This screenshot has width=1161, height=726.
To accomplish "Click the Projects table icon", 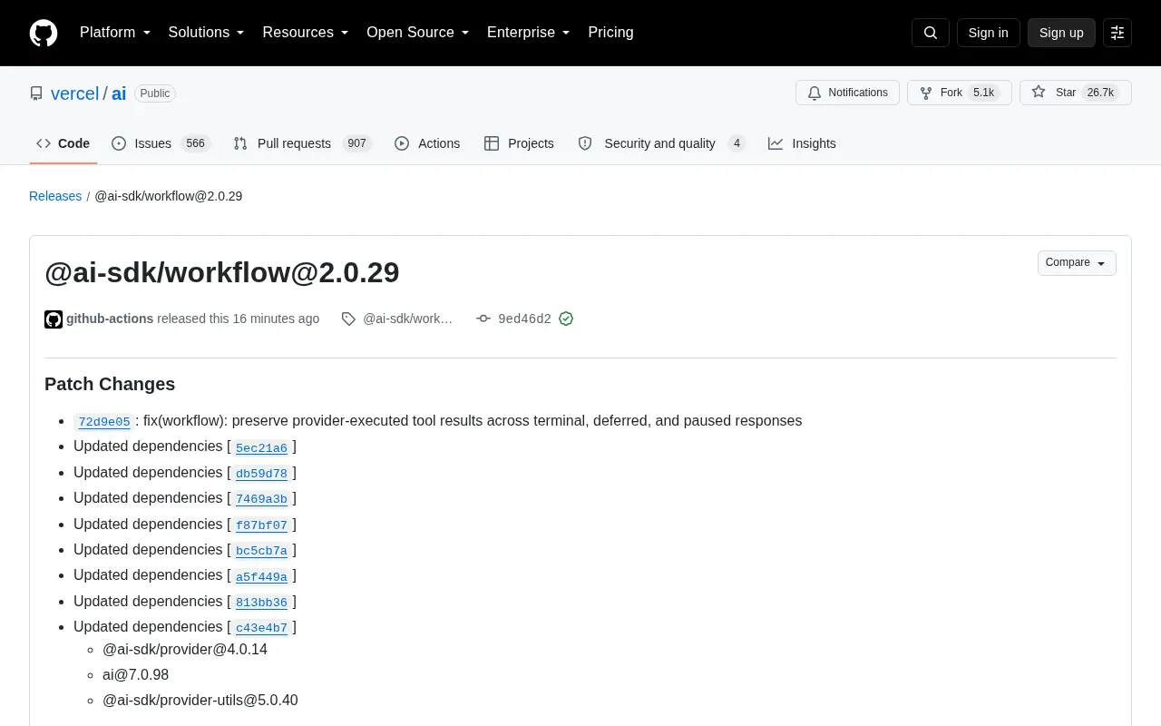I will click(x=492, y=143).
